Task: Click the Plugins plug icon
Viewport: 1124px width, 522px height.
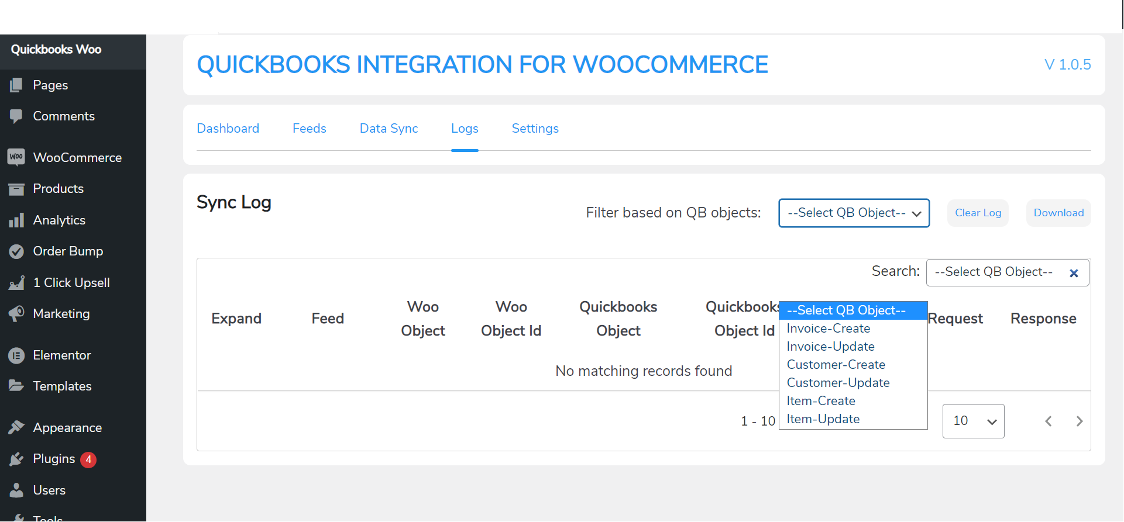Action: [x=16, y=459]
